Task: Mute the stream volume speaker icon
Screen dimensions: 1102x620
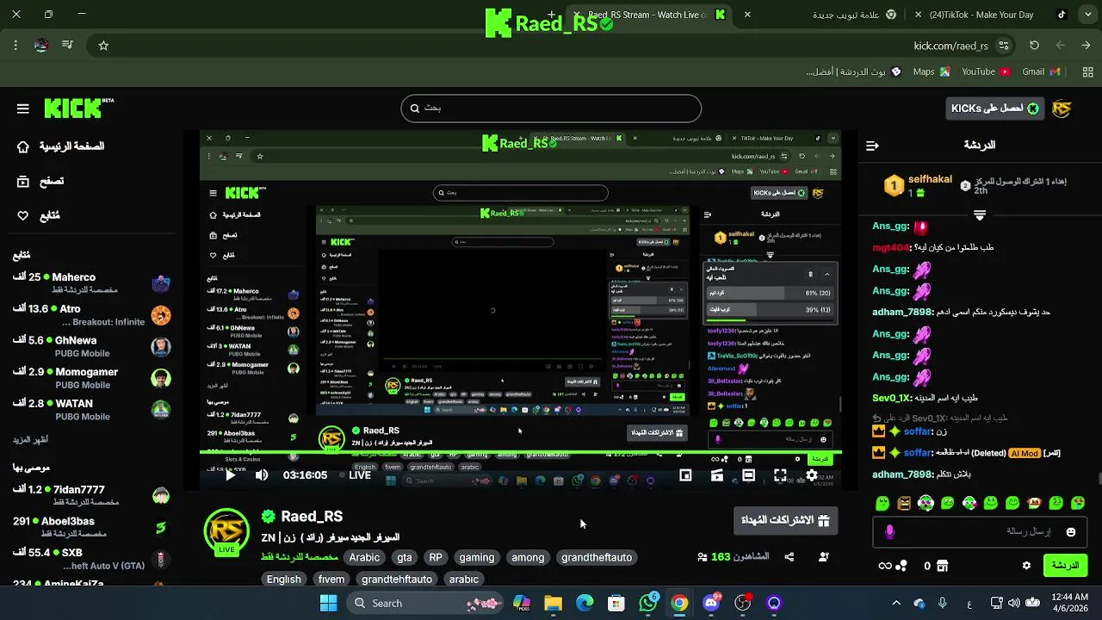Action: [262, 475]
